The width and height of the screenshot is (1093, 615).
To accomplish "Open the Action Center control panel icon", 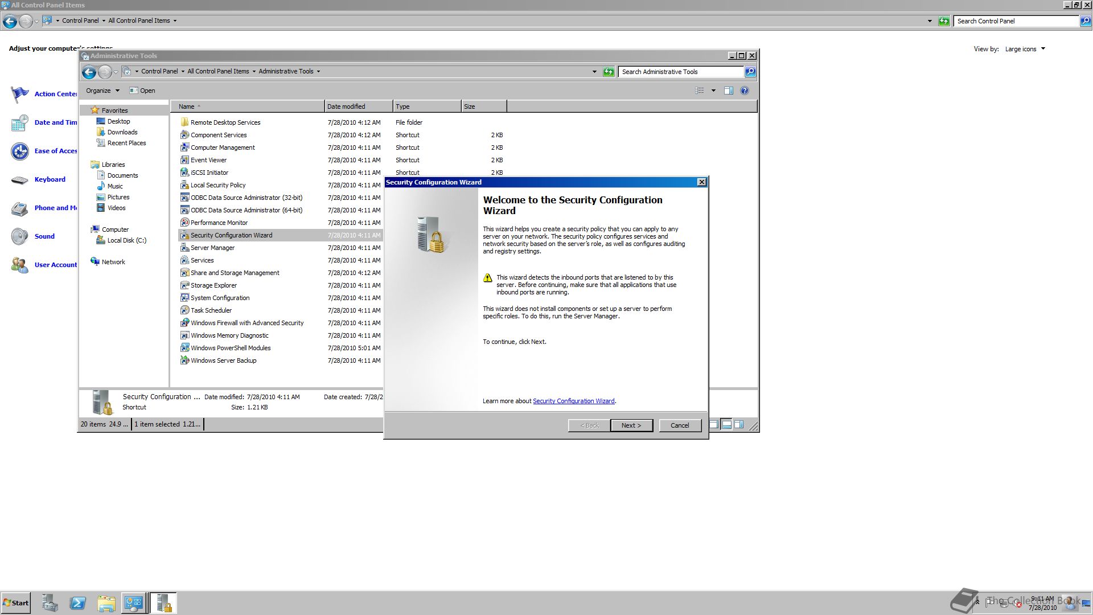I will (x=20, y=94).
